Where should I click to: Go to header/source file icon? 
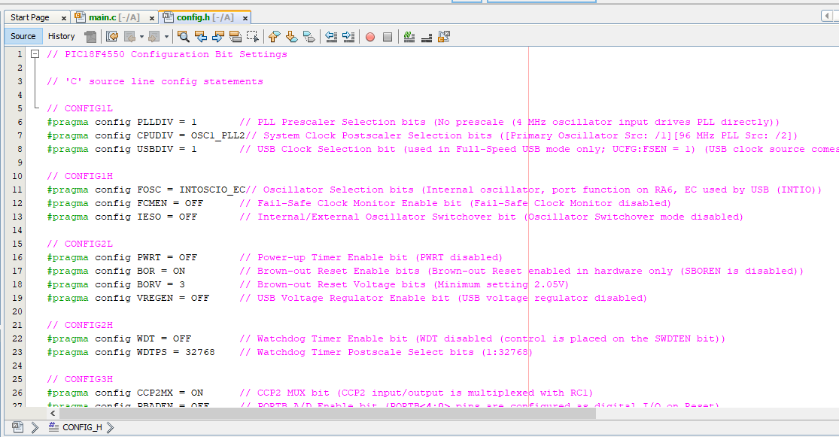coord(443,36)
